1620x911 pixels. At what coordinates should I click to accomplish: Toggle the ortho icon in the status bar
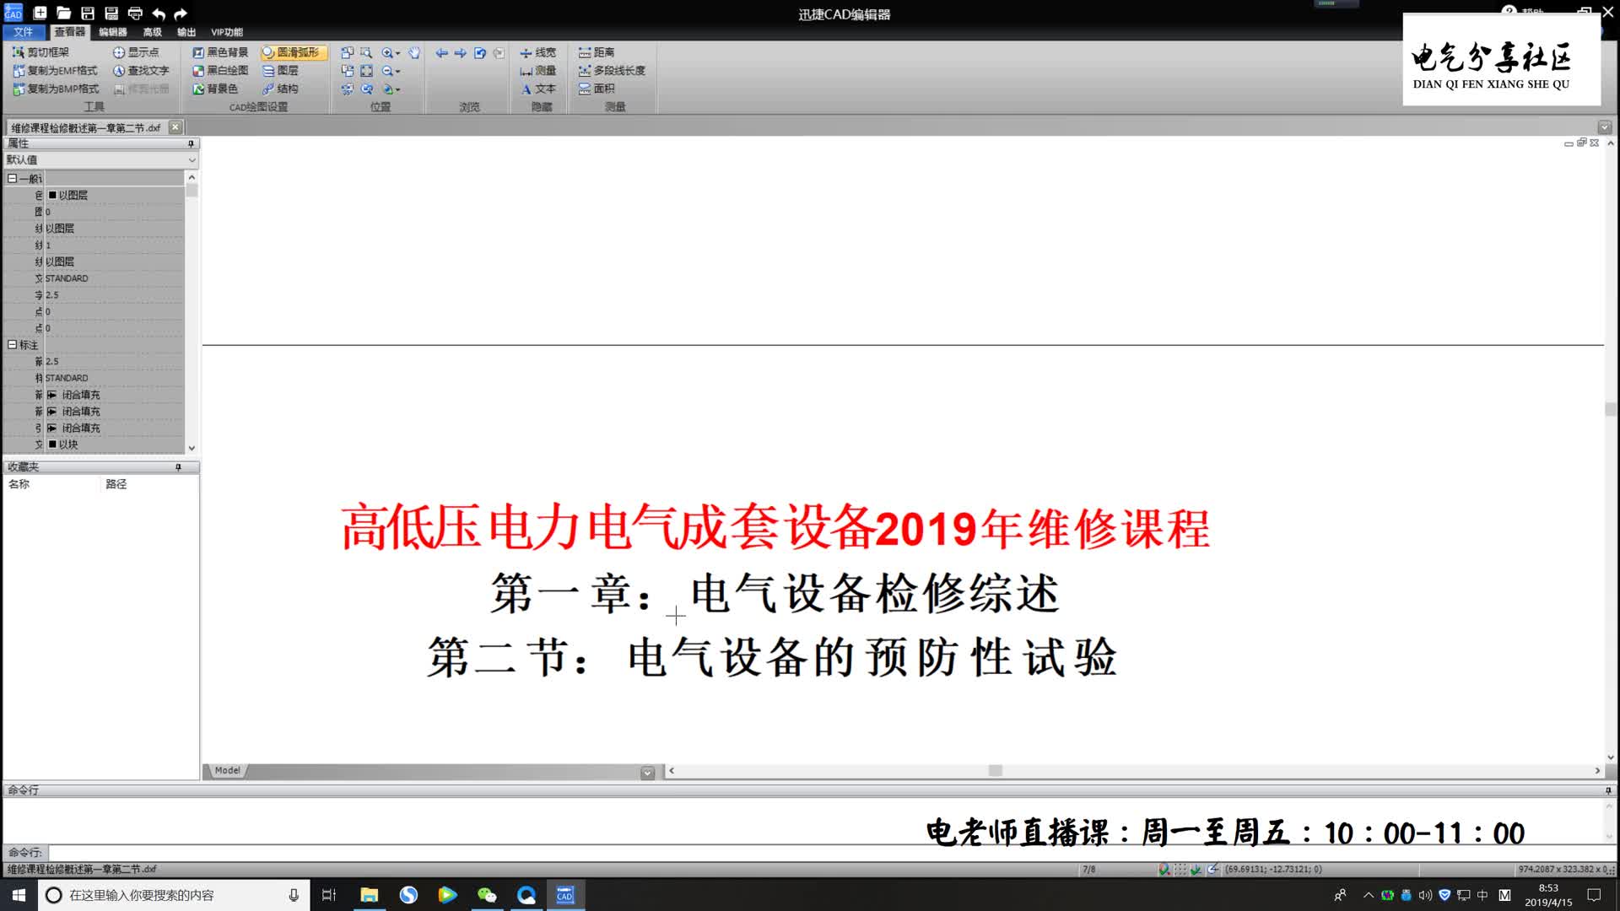point(1196,869)
